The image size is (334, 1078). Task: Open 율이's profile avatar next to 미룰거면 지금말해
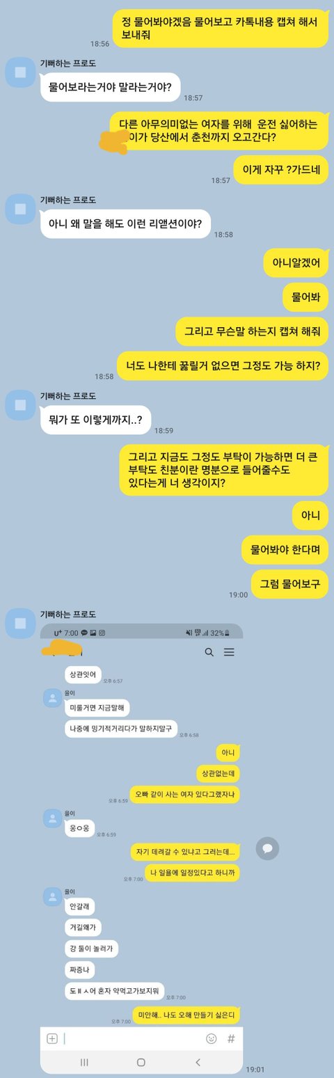point(51,698)
